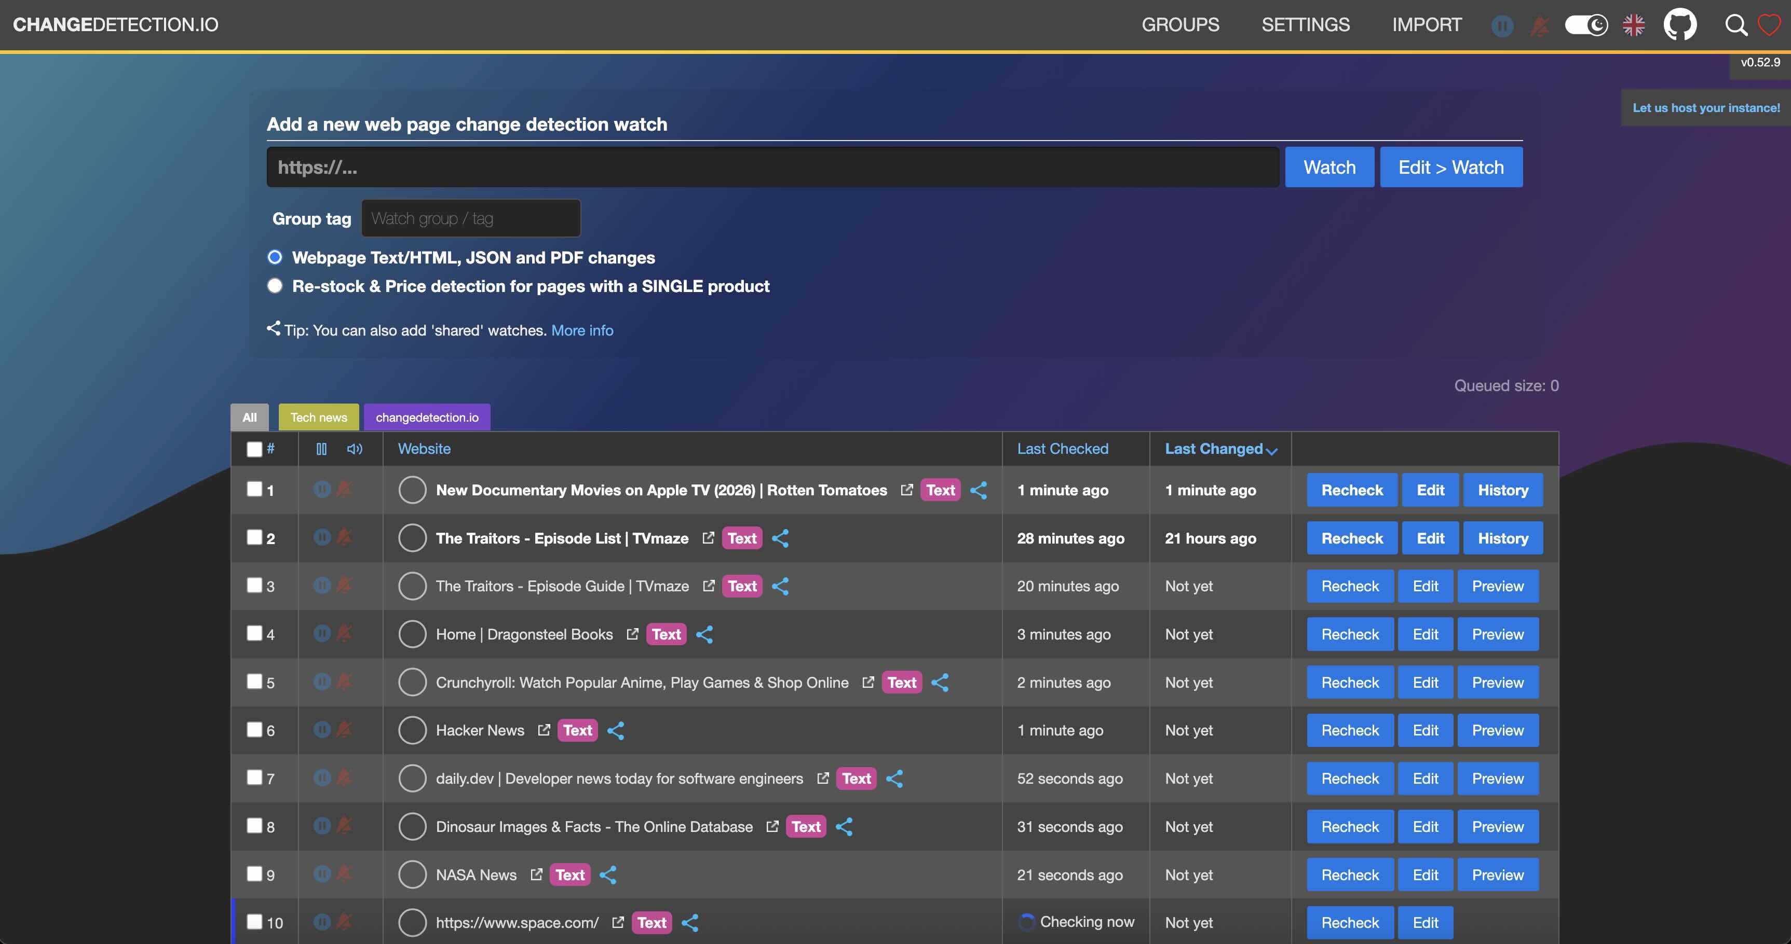Check the box for Hacker News row

pyautogui.click(x=254, y=729)
